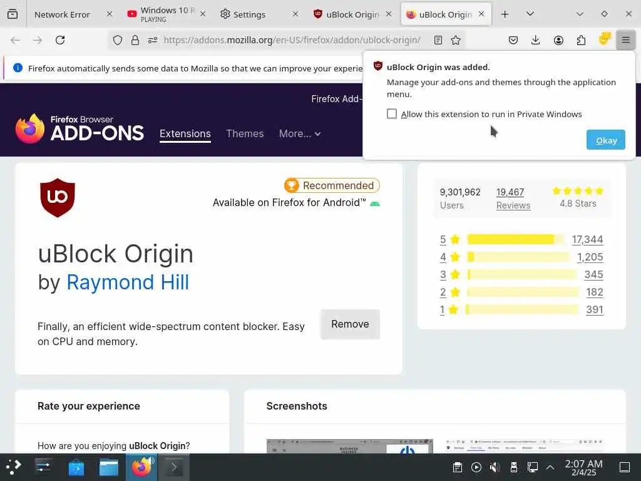View the 345 three-star reviews
This screenshot has width=641, height=481.
tap(593, 274)
